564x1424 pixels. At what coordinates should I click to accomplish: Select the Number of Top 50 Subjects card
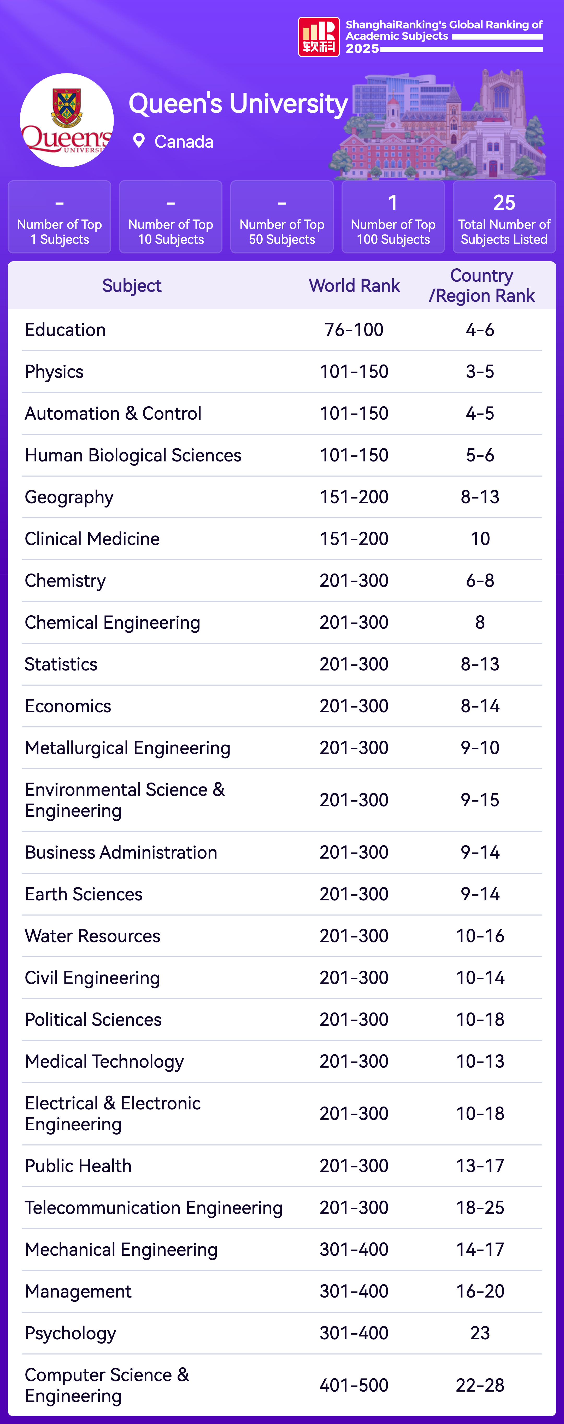coord(282,217)
